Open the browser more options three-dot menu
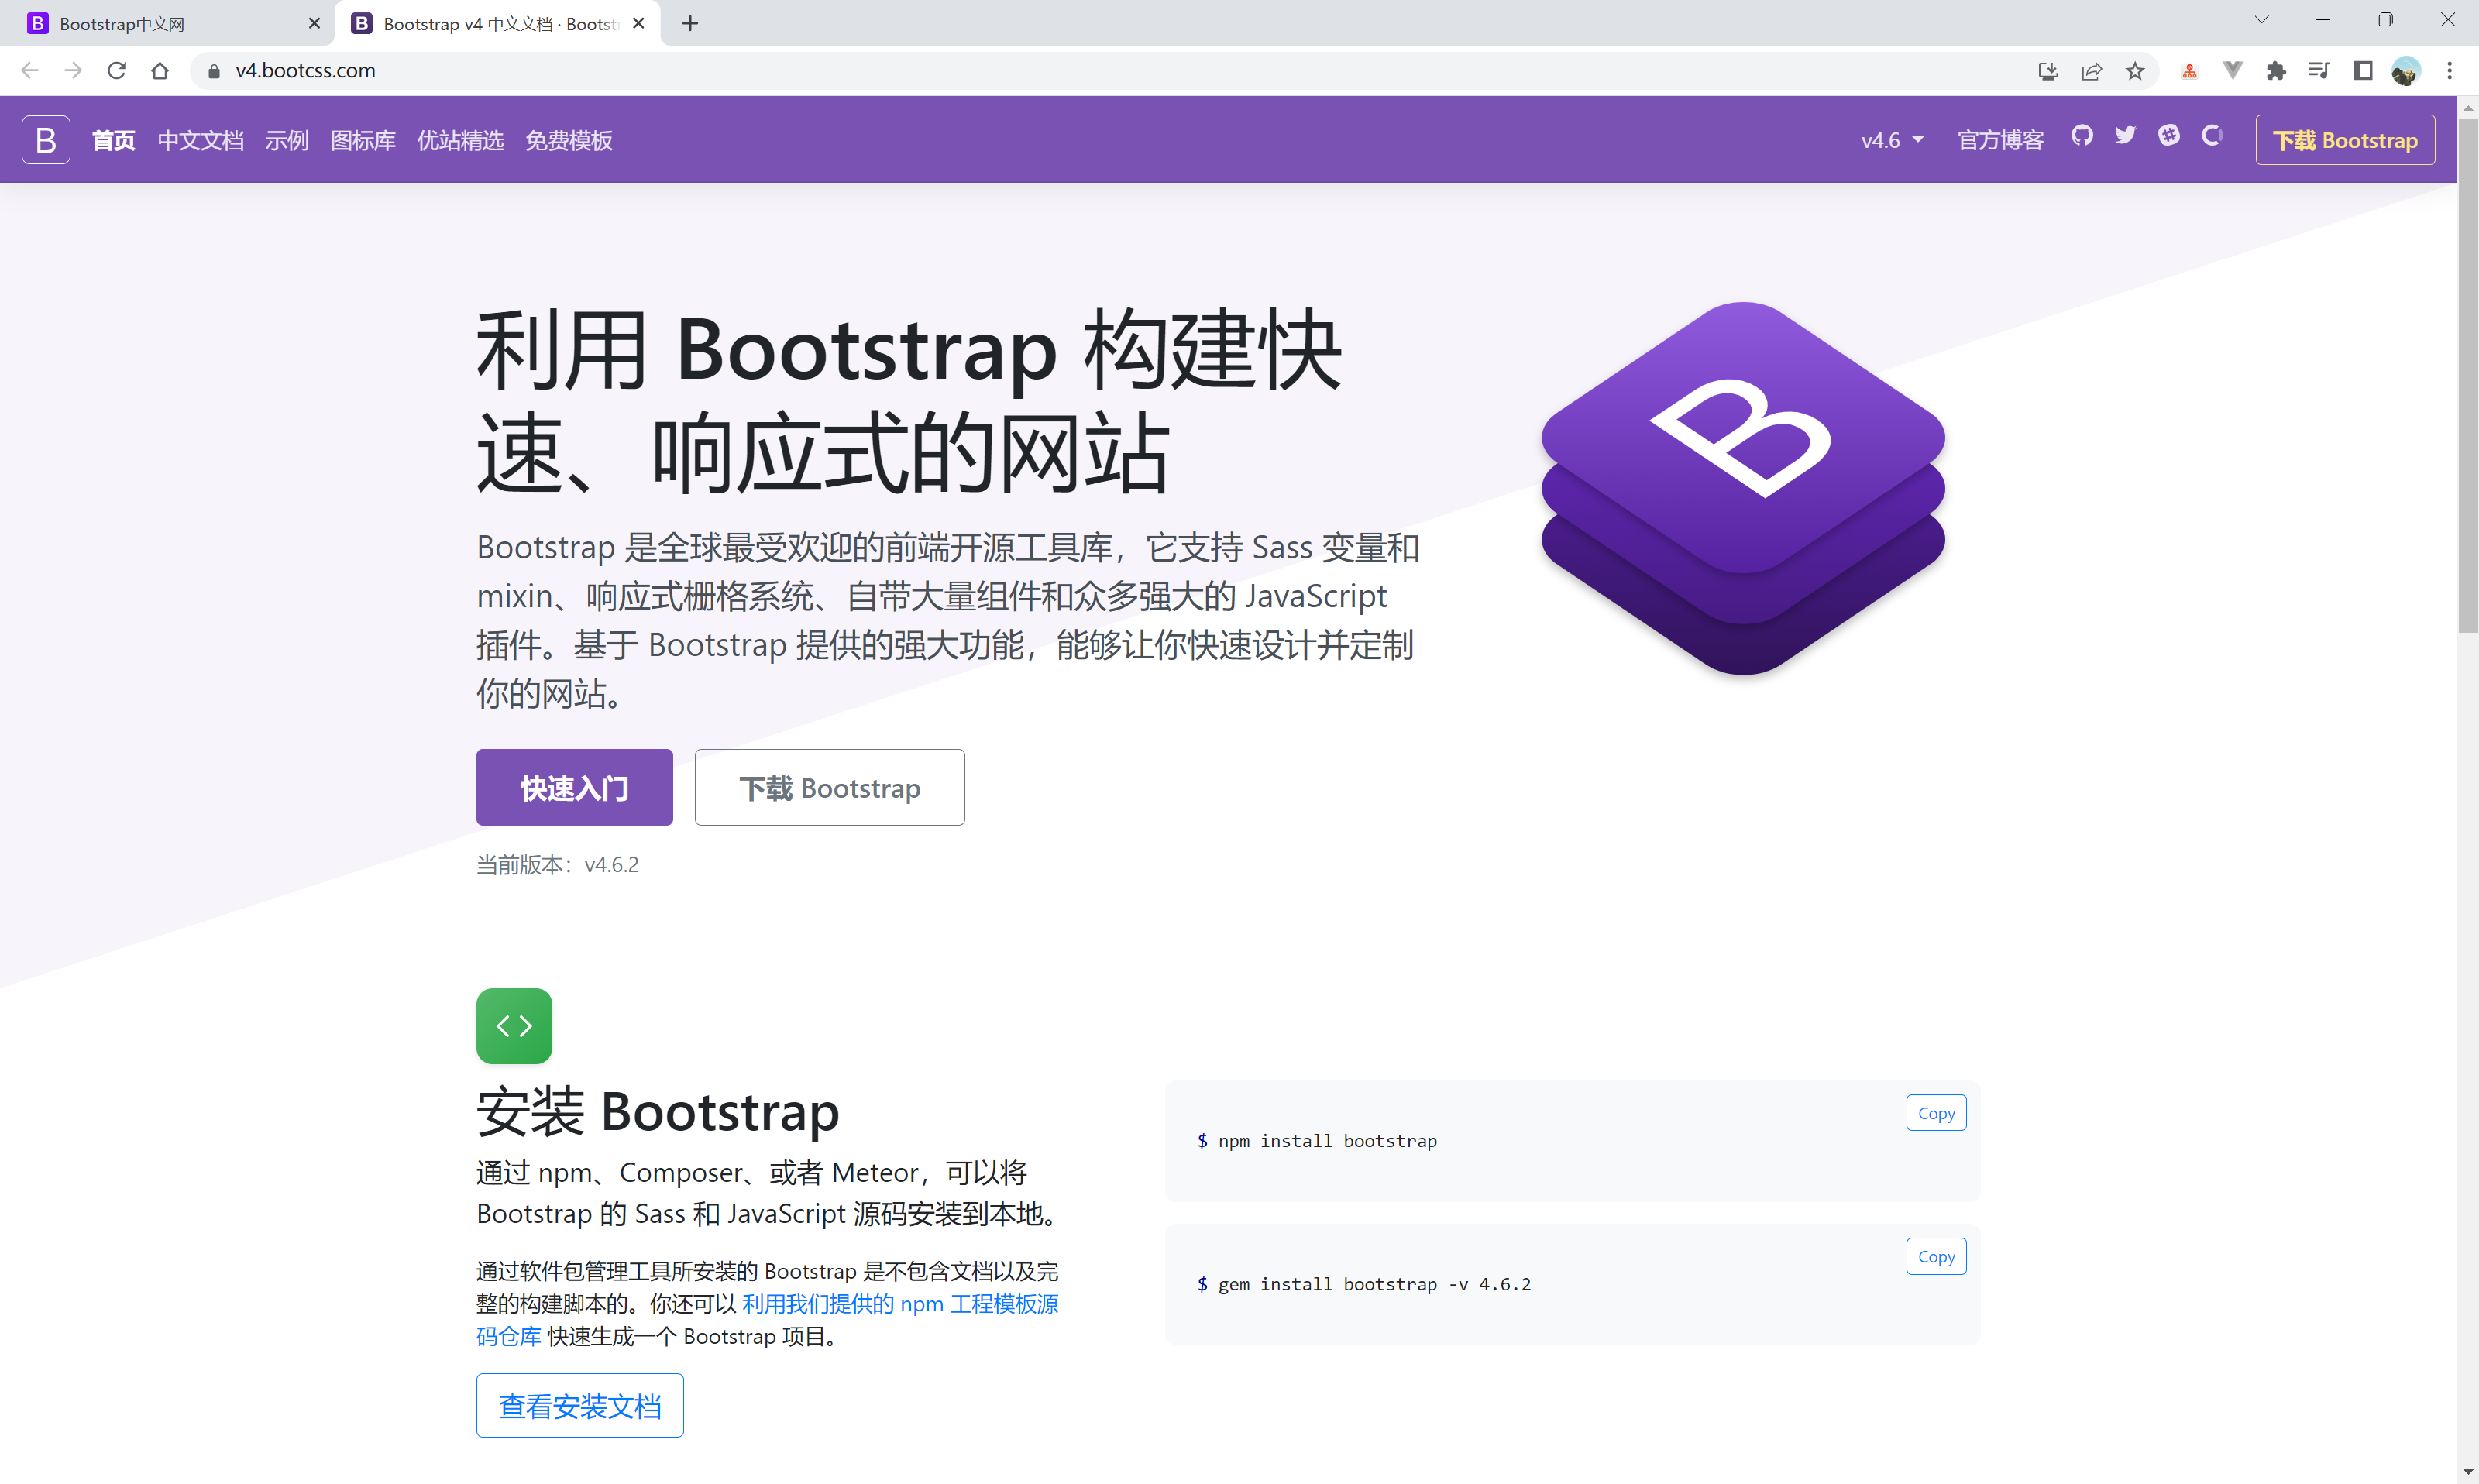The width and height of the screenshot is (2479, 1484). click(2449, 70)
